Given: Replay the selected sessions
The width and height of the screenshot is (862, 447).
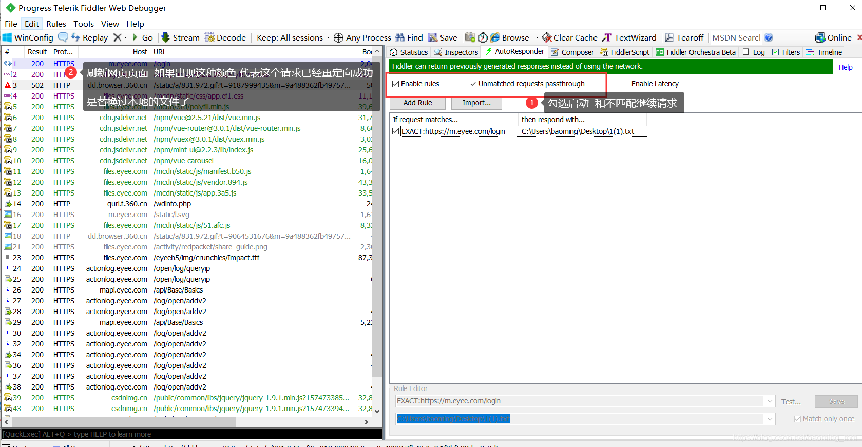Looking at the screenshot, I should coord(89,37).
